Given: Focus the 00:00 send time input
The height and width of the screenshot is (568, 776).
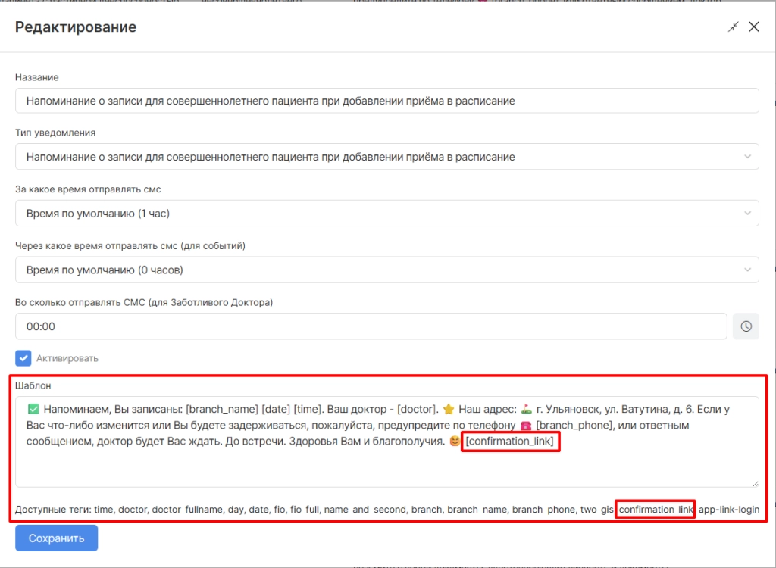Looking at the screenshot, I should [x=371, y=326].
